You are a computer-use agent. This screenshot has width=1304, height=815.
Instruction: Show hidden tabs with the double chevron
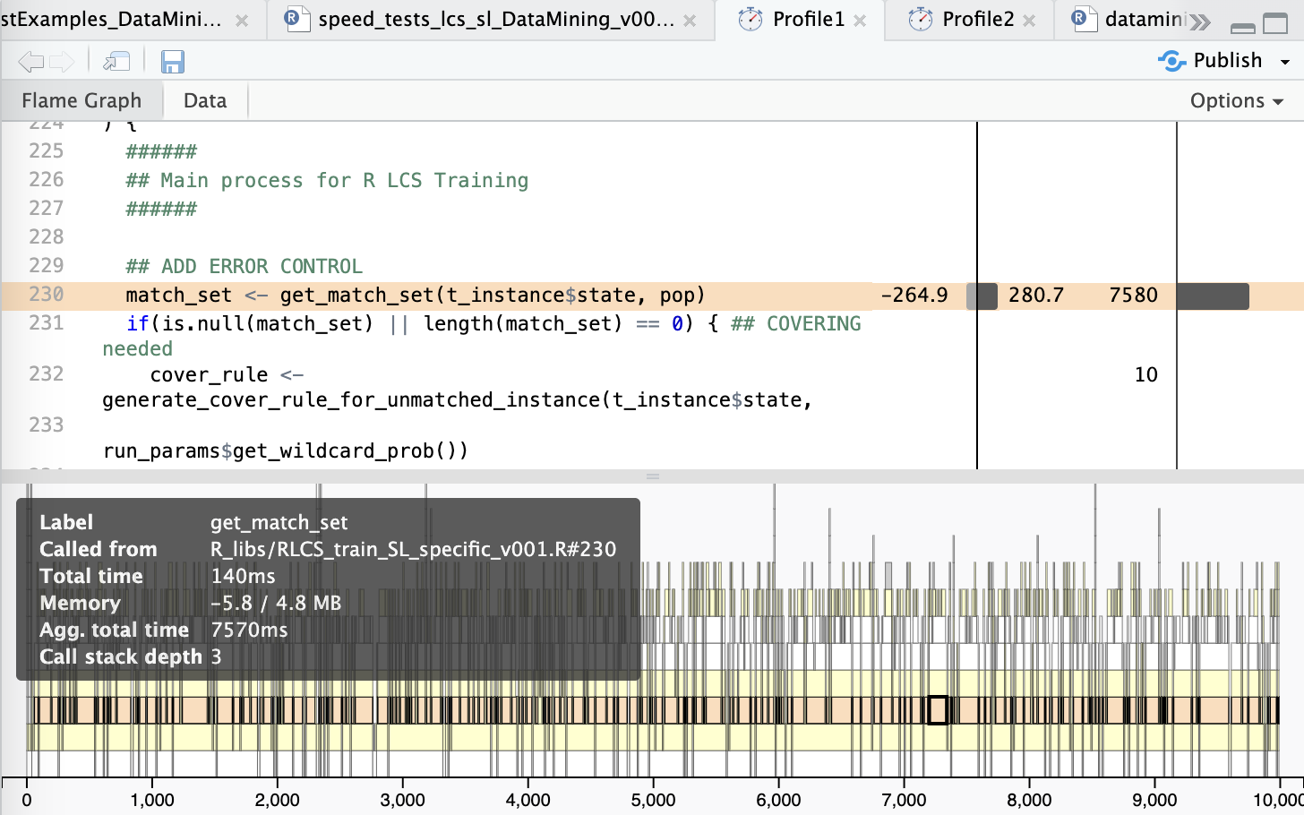point(1200,22)
